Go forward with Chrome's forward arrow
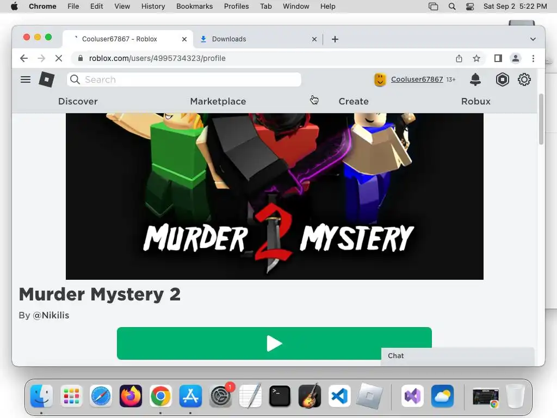Viewport: 557px width, 418px height. pos(41,58)
